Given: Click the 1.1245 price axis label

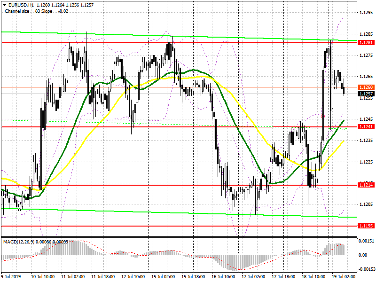Looking at the screenshot, I should pos(366,119).
